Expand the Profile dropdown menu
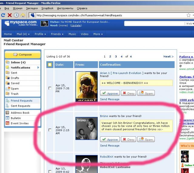Screen dimensions: 194x173 pos(40,34)
